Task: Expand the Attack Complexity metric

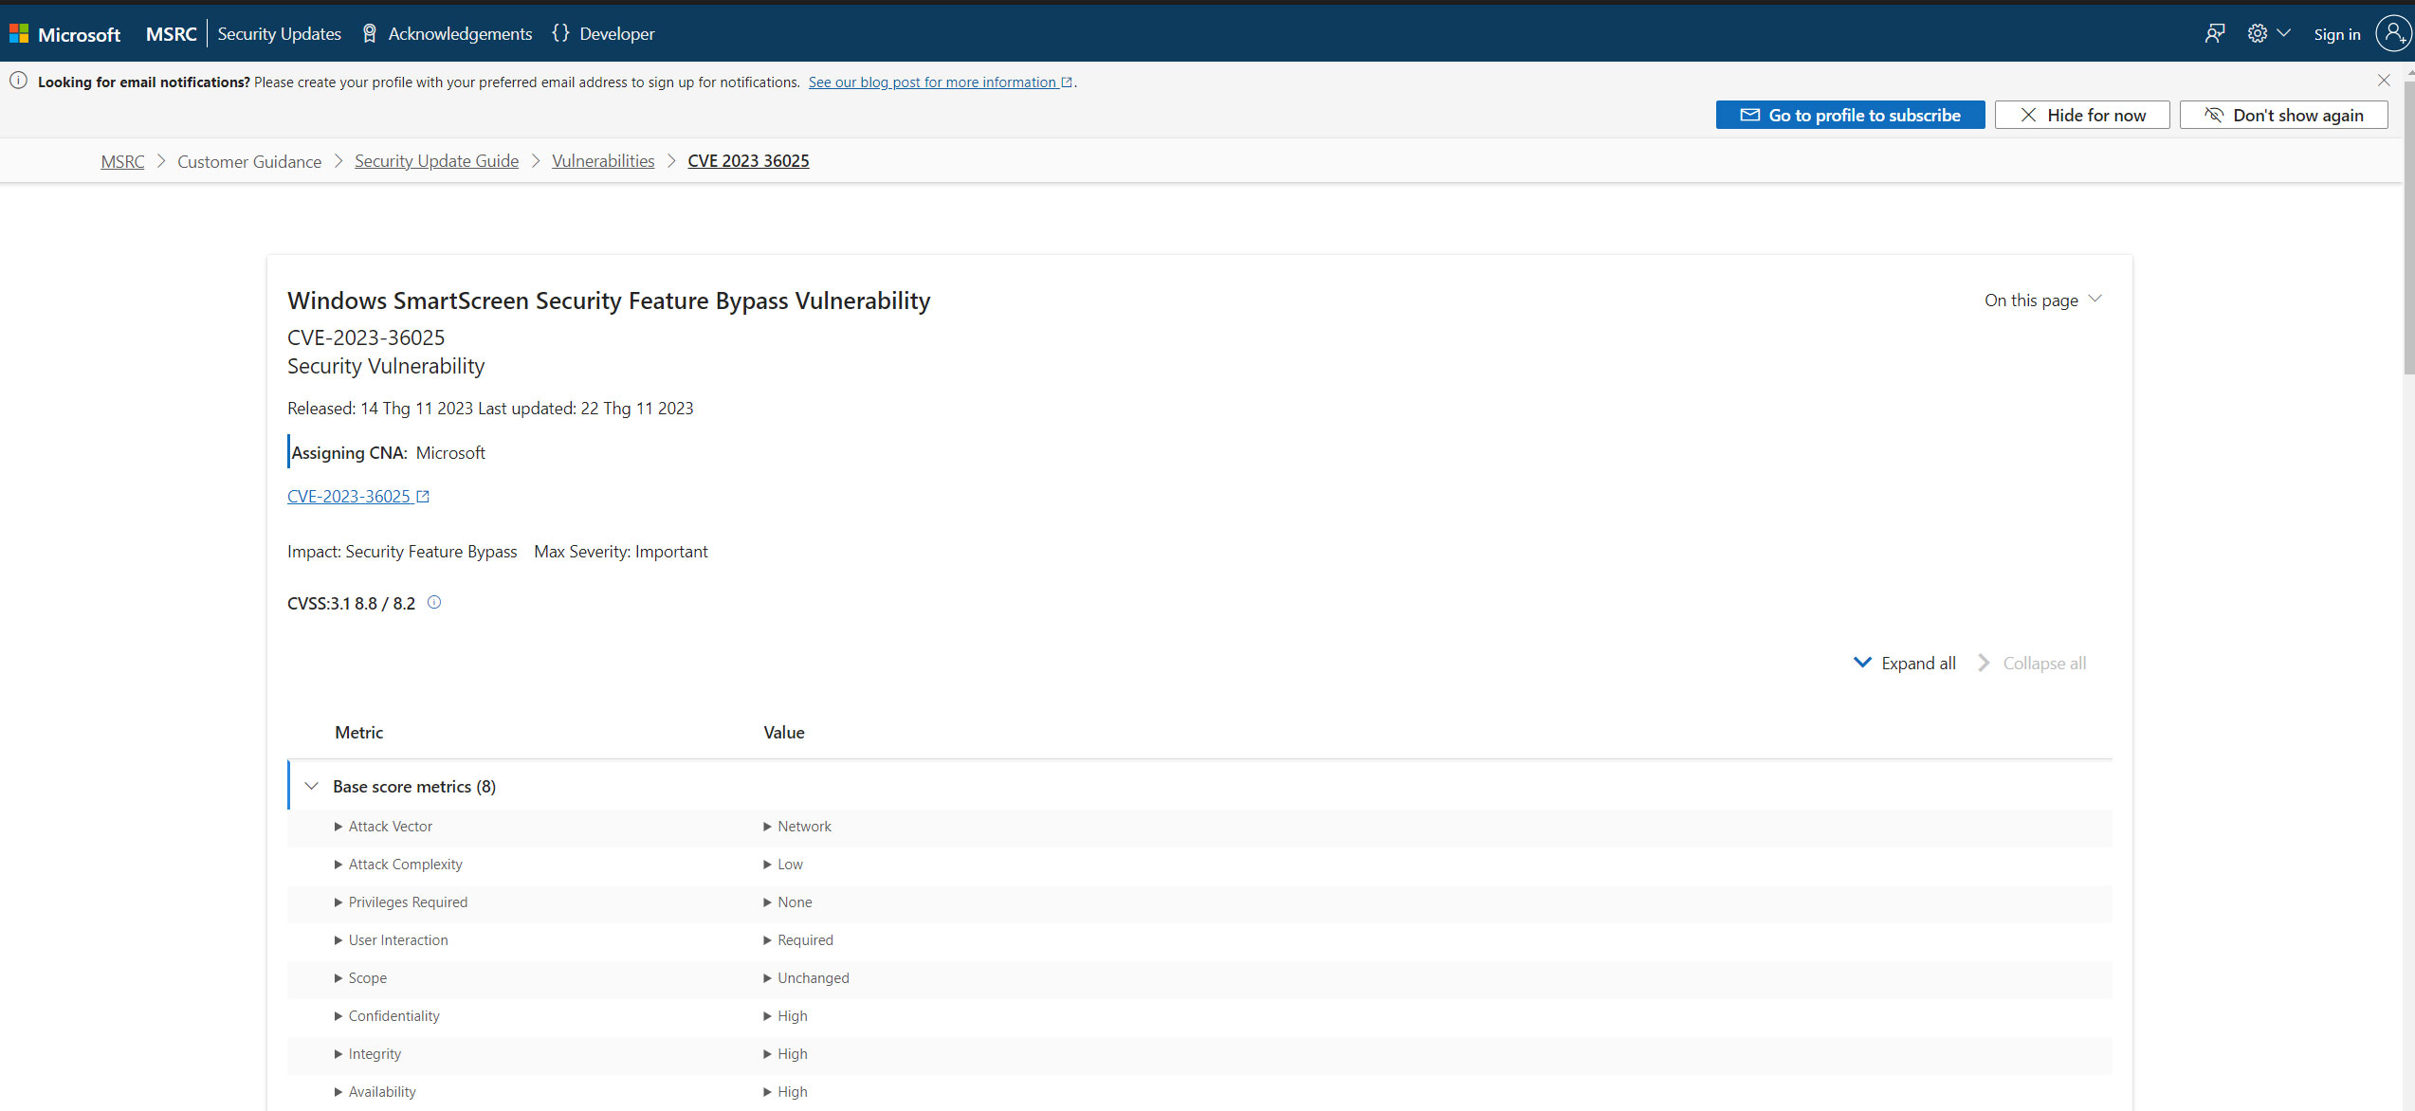Action: click(x=398, y=865)
